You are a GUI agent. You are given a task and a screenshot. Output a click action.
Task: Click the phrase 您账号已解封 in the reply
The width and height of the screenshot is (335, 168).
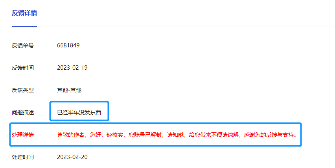[145, 135]
